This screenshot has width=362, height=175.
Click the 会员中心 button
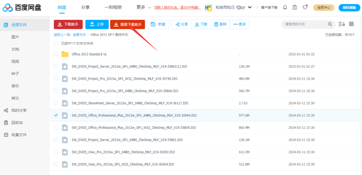(324, 8)
